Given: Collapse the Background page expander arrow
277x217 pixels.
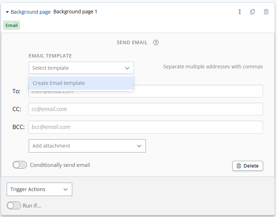Looking at the screenshot, I should pos(7,12).
